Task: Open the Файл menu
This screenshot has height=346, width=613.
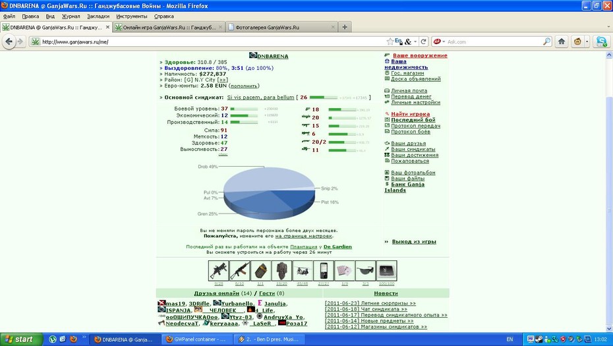Action: pos(9,16)
